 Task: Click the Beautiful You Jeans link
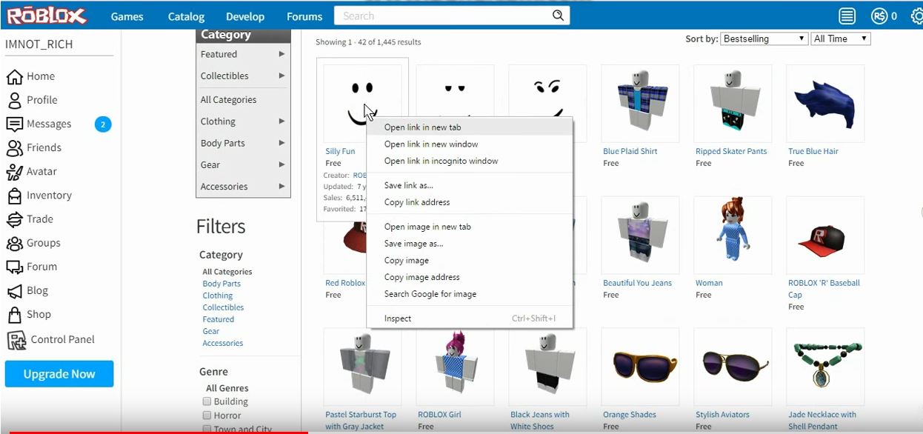[637, 283]
